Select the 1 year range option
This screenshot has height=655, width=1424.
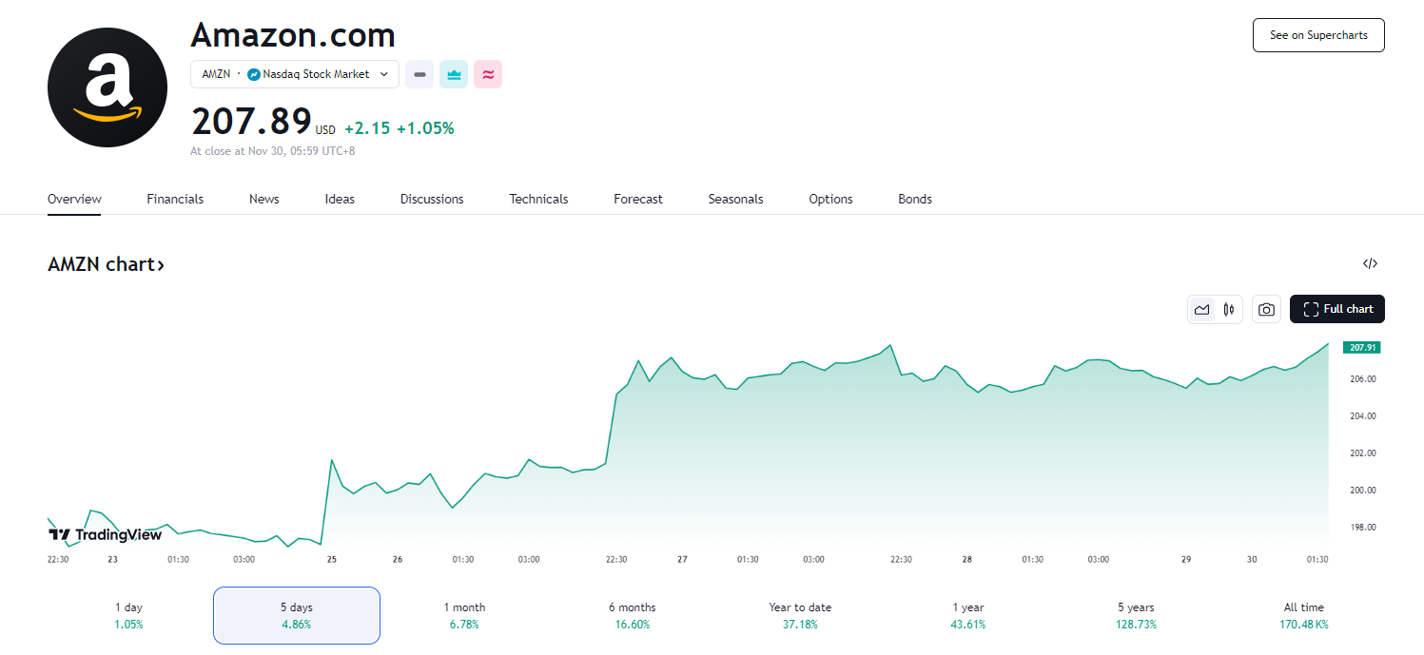point(966,615)
